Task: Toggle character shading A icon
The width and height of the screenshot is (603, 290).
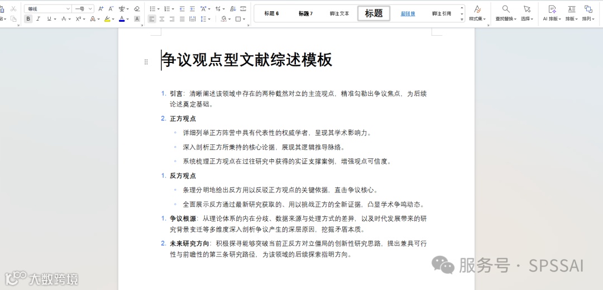Action: click(x=137, y=19)
